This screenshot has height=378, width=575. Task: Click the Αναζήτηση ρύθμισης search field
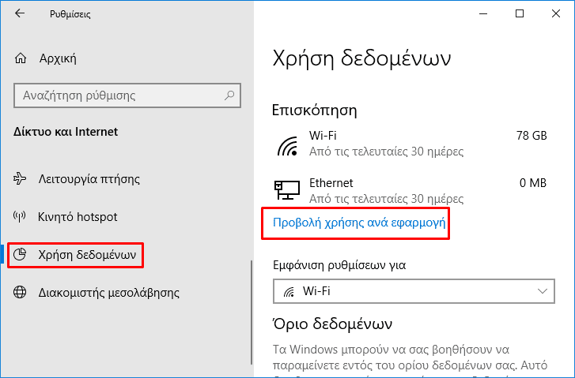coord(119,95)
